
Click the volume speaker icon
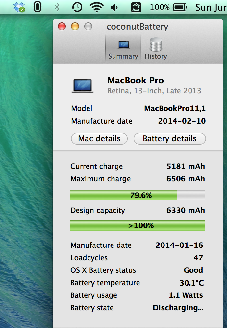point(114,8)
